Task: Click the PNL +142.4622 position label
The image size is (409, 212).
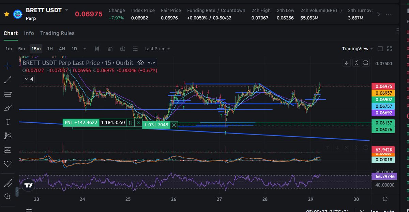Action: pos(81,123)
